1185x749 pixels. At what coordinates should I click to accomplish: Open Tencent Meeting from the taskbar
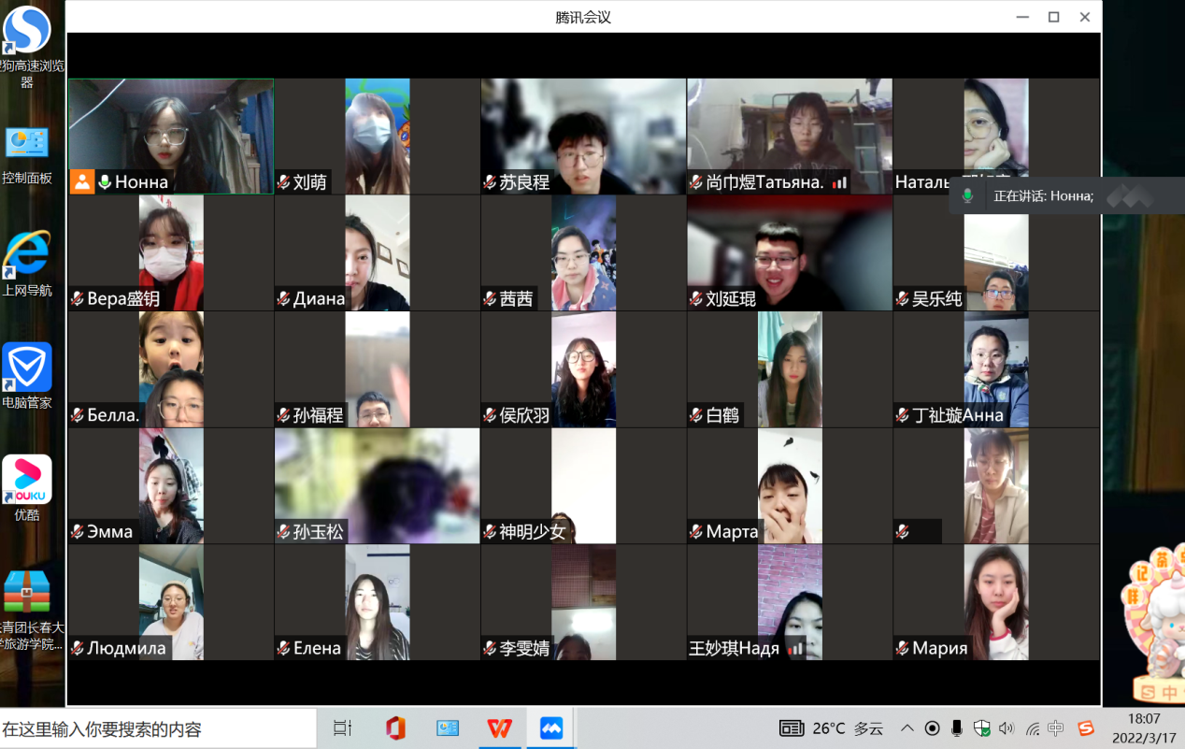click(551, 727)
